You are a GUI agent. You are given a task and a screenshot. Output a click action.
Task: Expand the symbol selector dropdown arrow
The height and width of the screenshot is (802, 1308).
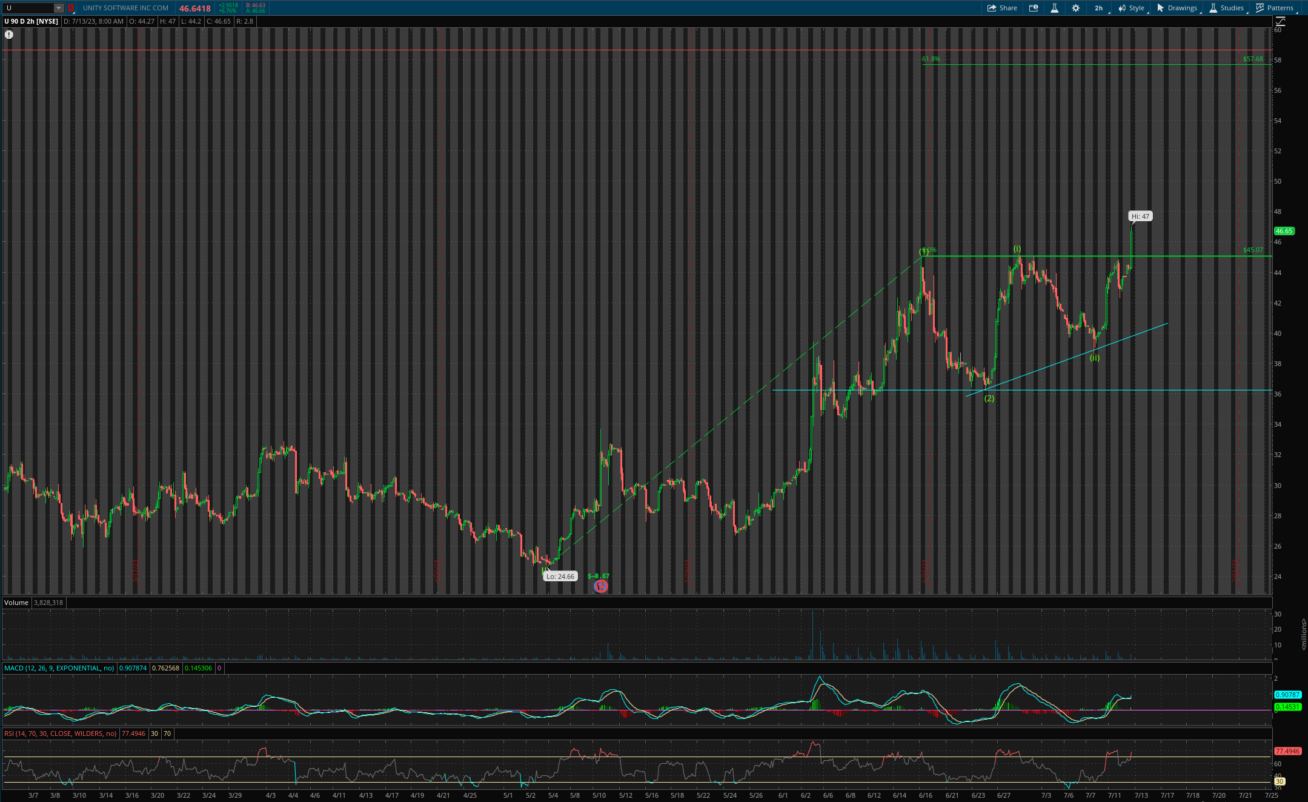click(x=59, y=8)
